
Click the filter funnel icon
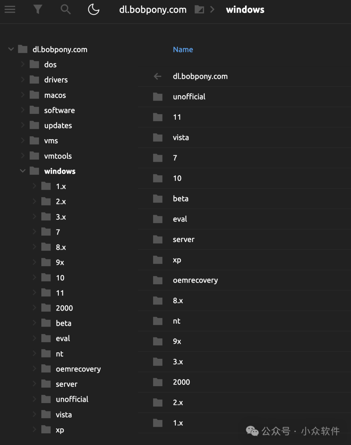pyautogui.click(x=38, y=9)
